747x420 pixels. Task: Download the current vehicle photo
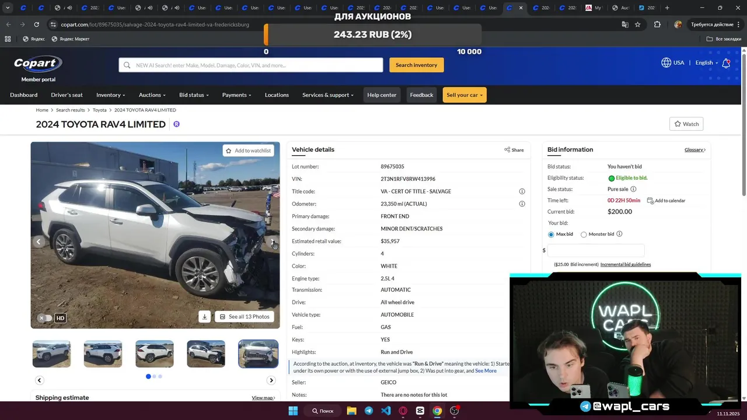[x=204, y=317]
